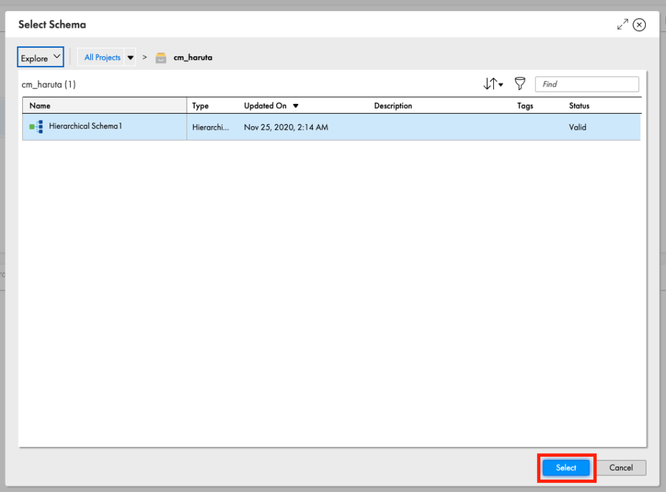Click the Description column header
The height and width of the screenshot is (492, 666).
393,105
